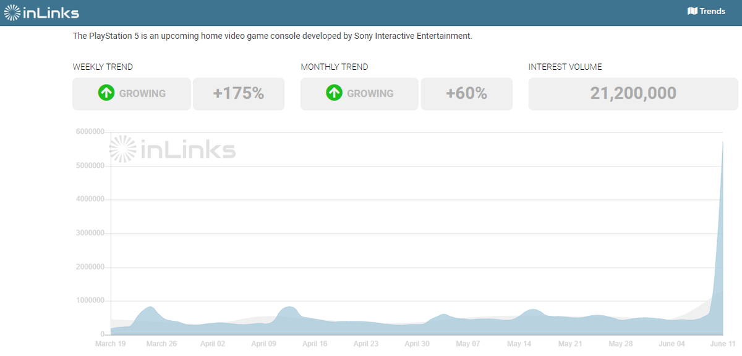The image size is (742, 356).
Task: Click the 2000000 y-axis label
Action: coord(90,267)
